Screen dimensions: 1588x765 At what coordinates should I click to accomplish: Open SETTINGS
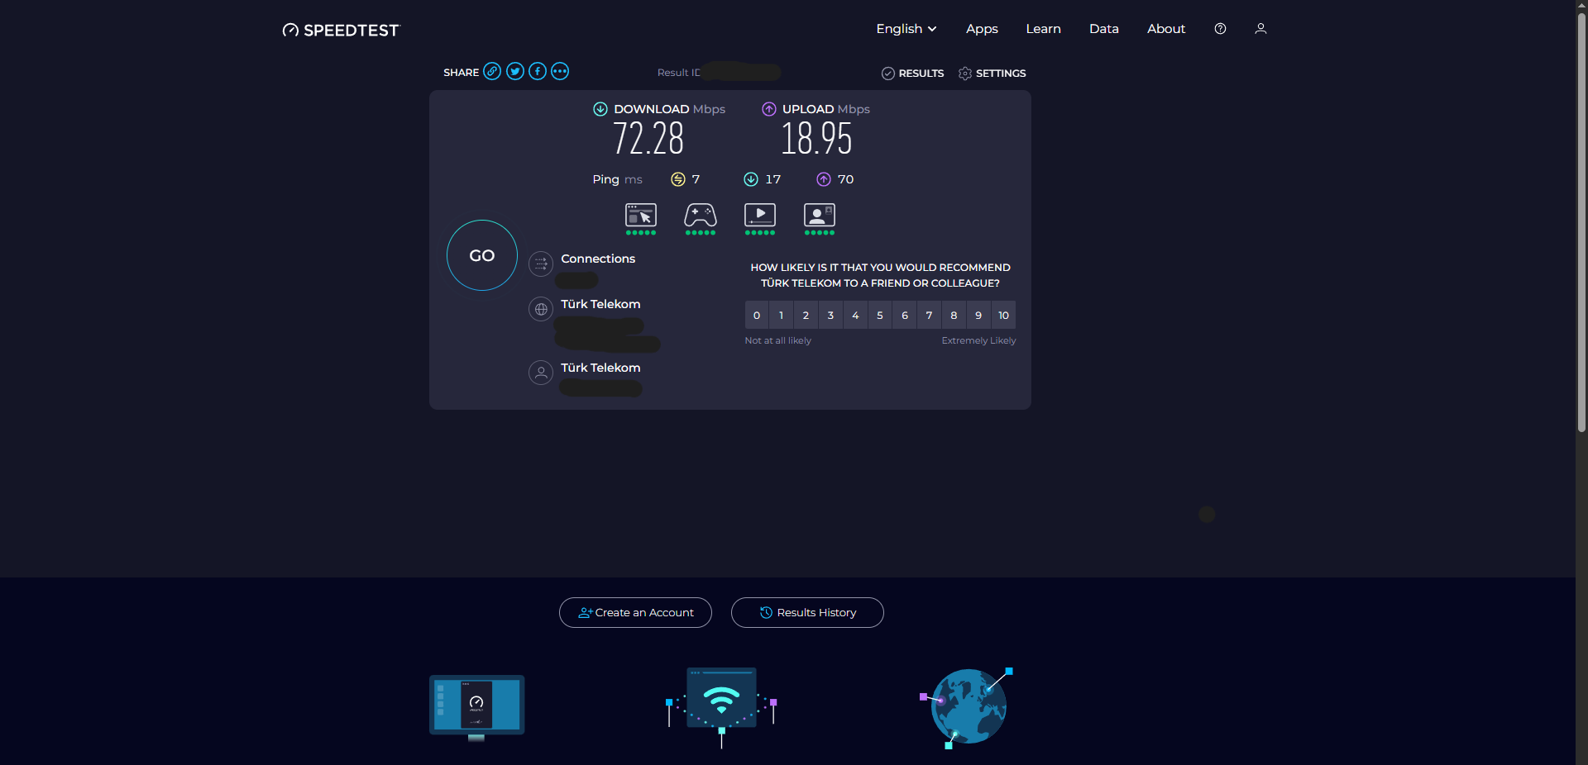[992, 74]
